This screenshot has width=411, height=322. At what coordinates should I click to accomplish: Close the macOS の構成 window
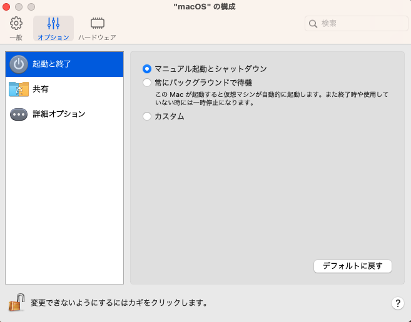[8, 7]
